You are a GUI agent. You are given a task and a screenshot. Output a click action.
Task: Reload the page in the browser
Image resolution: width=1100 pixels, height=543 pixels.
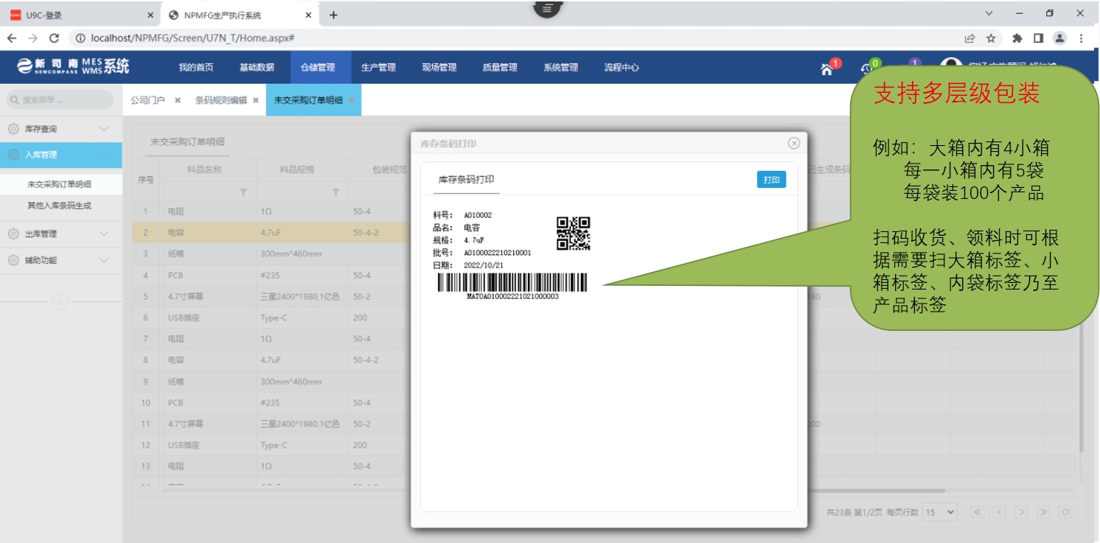tap(54, 38)
